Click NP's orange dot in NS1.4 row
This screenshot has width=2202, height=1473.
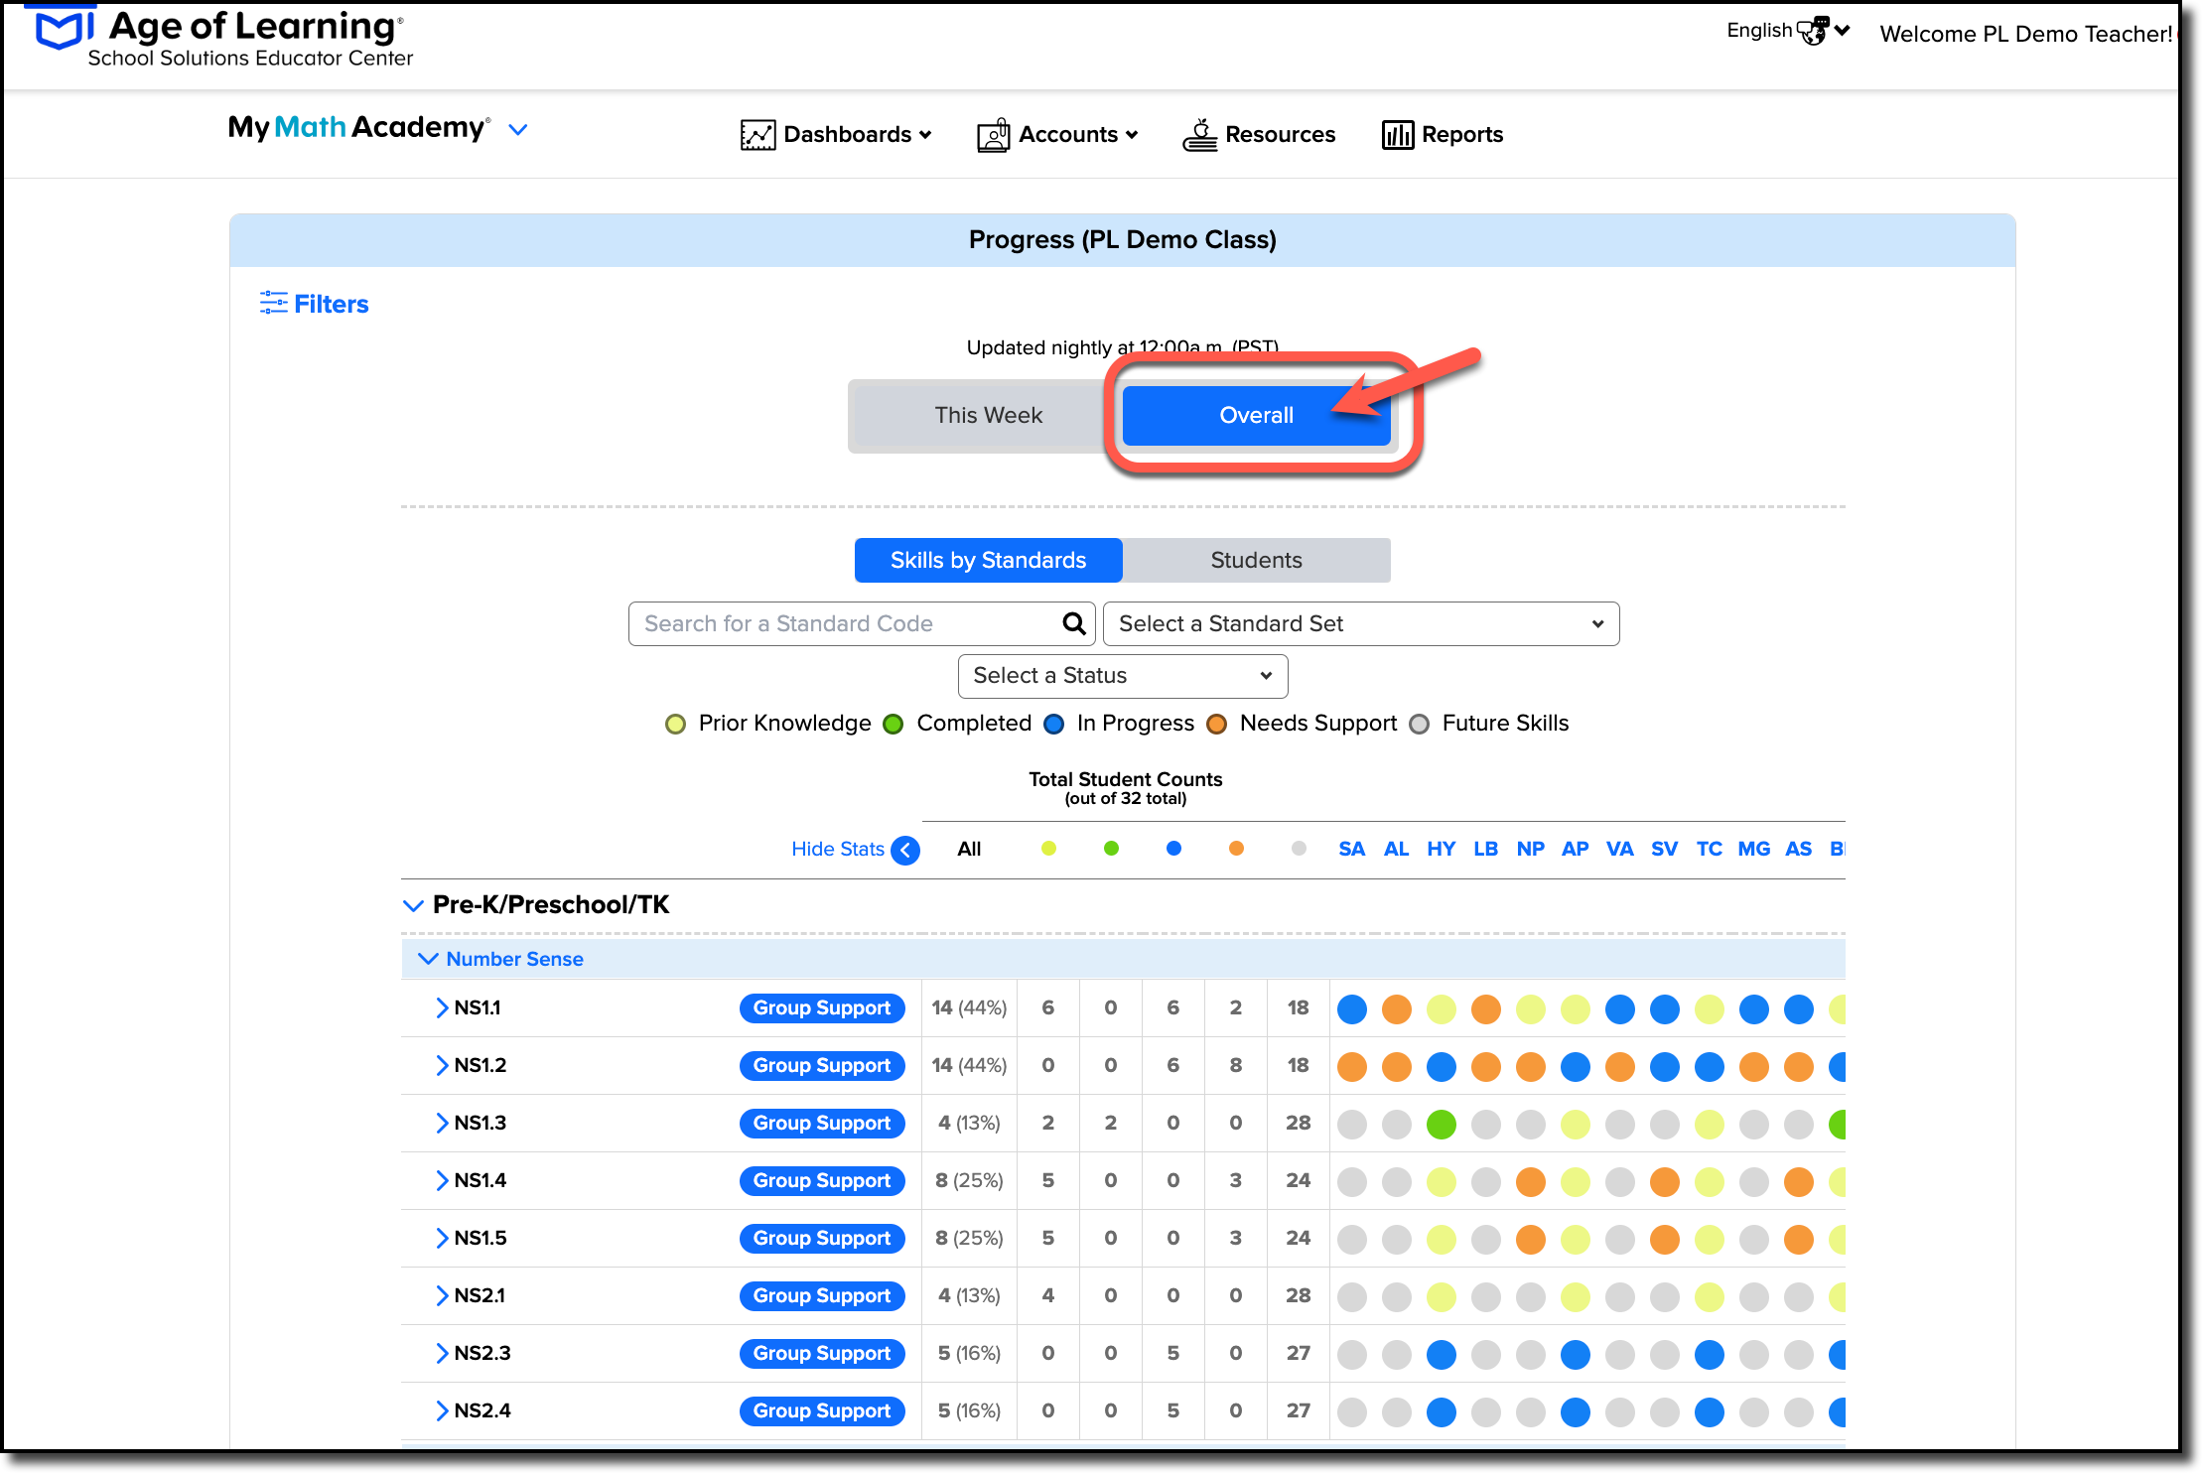1531,1182
